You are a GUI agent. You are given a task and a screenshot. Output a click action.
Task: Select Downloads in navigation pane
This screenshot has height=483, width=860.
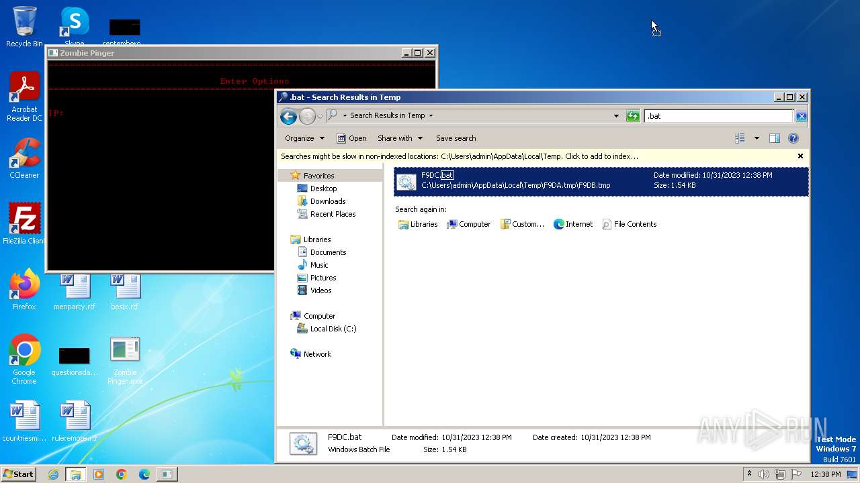[x=328, y=201]
